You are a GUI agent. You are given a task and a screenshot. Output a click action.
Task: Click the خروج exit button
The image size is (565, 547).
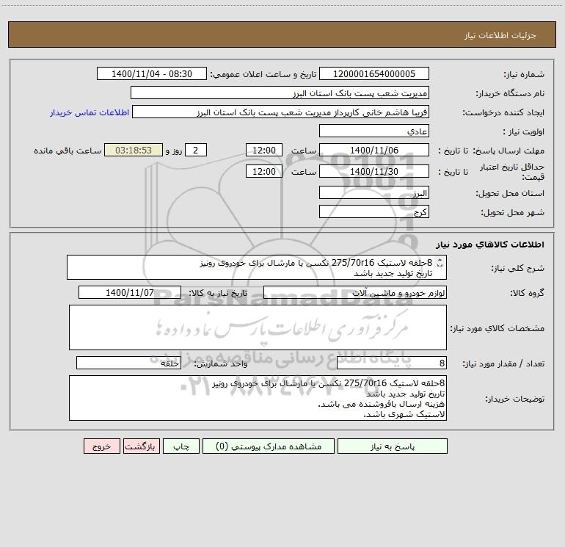[101, 446]
